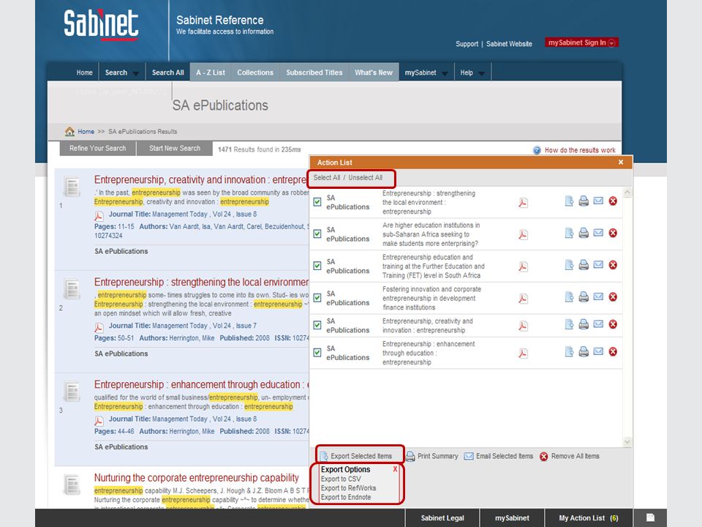Export the 'Further Education and Training' item
This screenshot has height=527, width=702.
coord(569,265)
